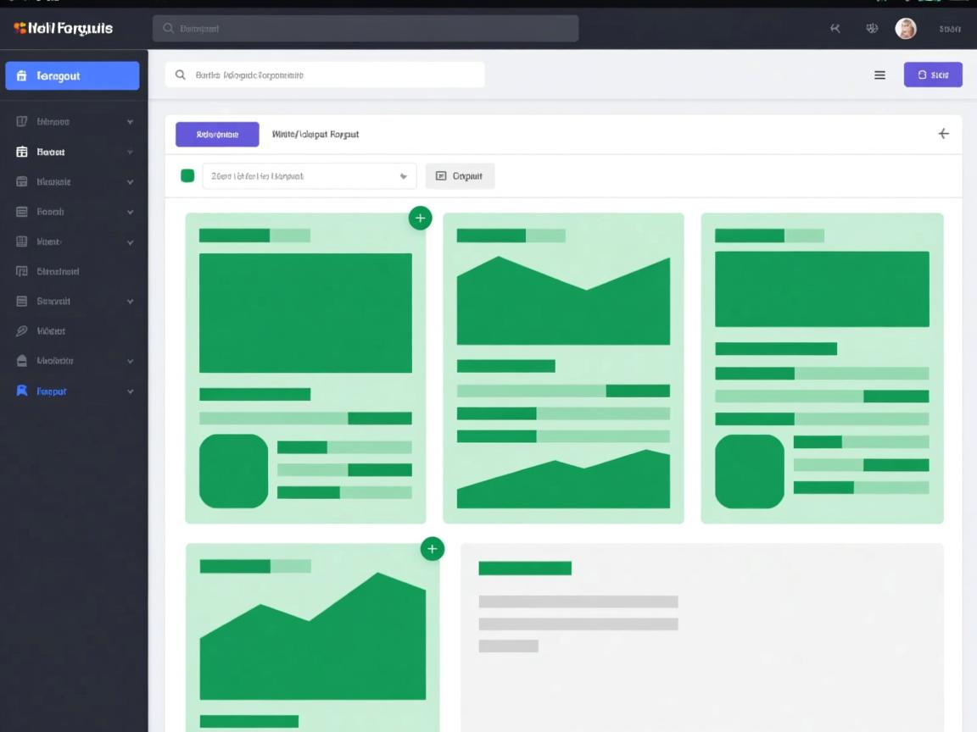Open the user avatar in the top bar

906,29
